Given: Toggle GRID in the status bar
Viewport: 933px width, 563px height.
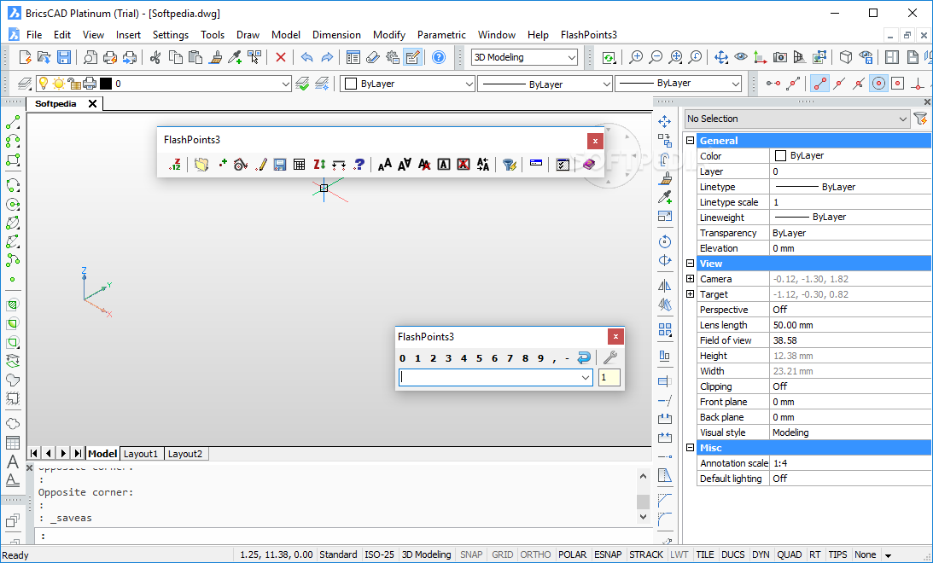Looking at the screenshot, I should coord(502,554).
